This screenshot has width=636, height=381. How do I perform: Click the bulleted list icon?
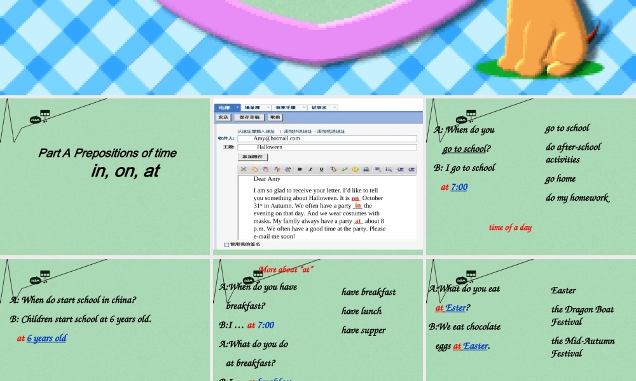389,170
